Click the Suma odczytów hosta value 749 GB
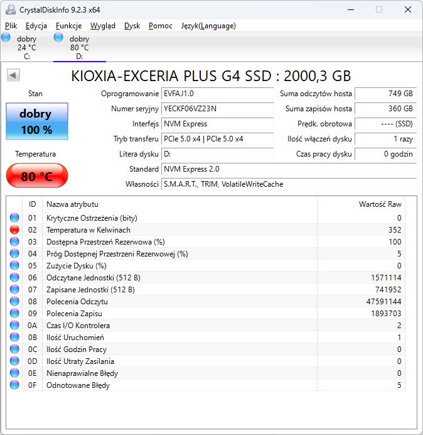 point(385,94)
